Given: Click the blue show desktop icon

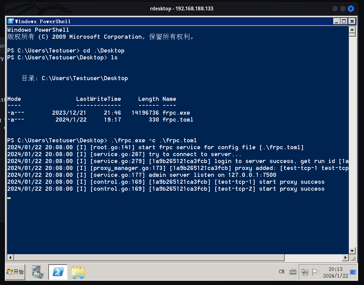Looking at the screenshot, I should (353, 272).
